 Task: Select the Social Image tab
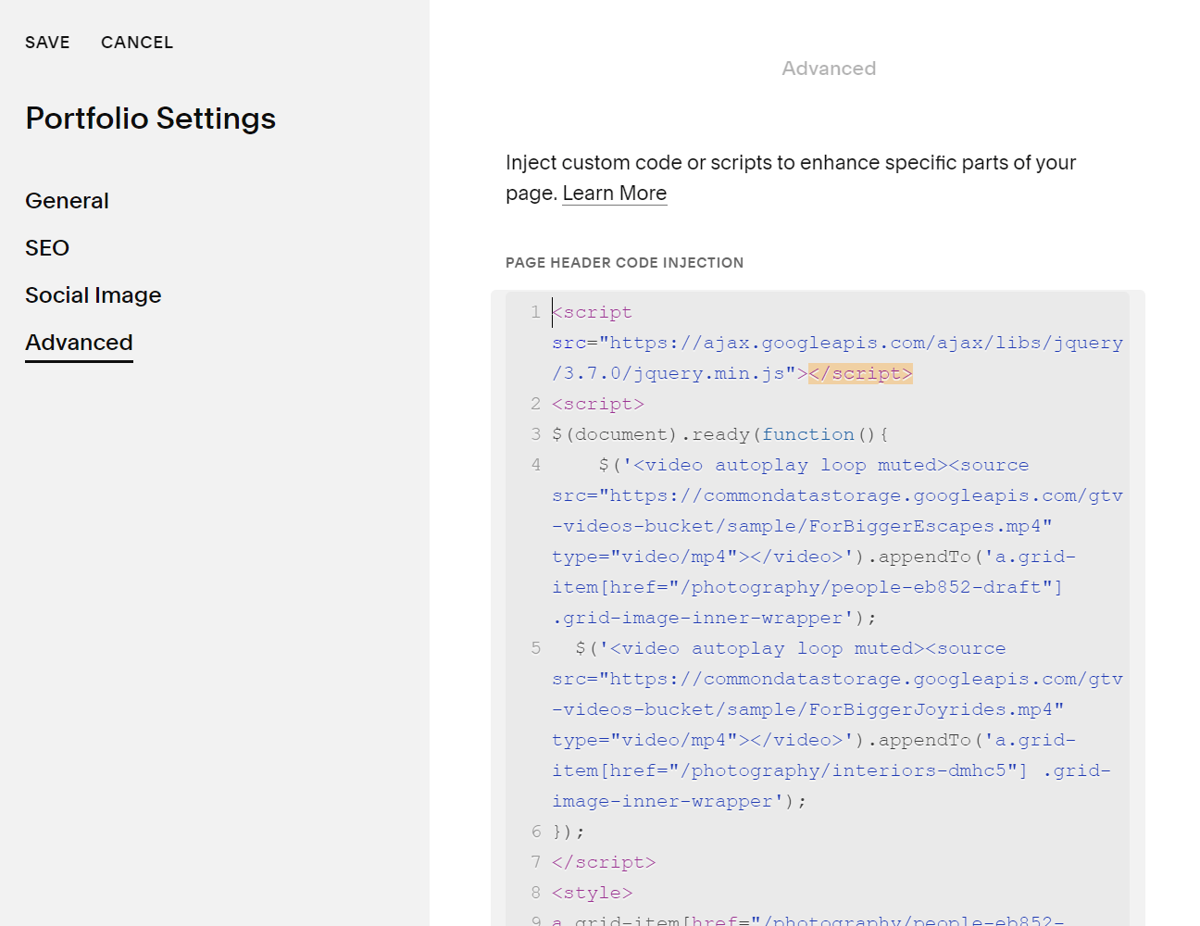pyautogui.click(x=93, y=295)
